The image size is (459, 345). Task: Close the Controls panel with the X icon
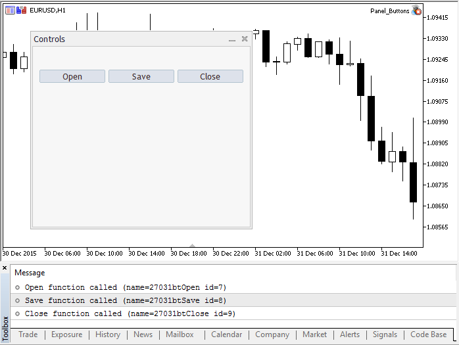coord(245,39)
